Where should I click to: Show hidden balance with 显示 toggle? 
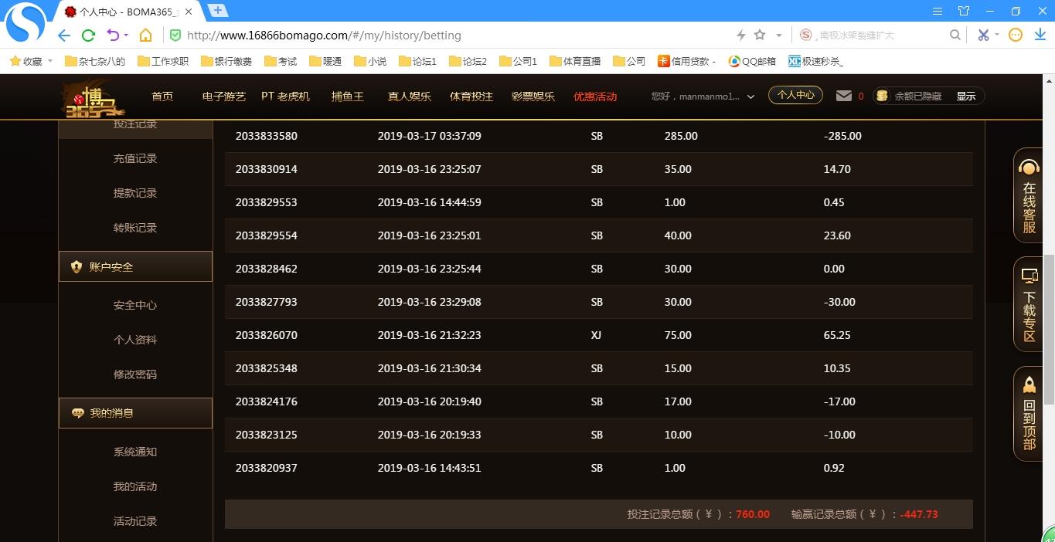coord(966,97)
